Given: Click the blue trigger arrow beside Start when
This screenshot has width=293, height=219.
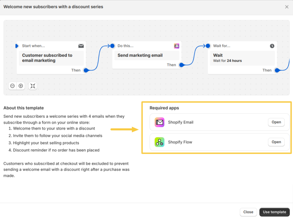Looking at the screenshot, I should pyautogui.click(x=17, y=46).
